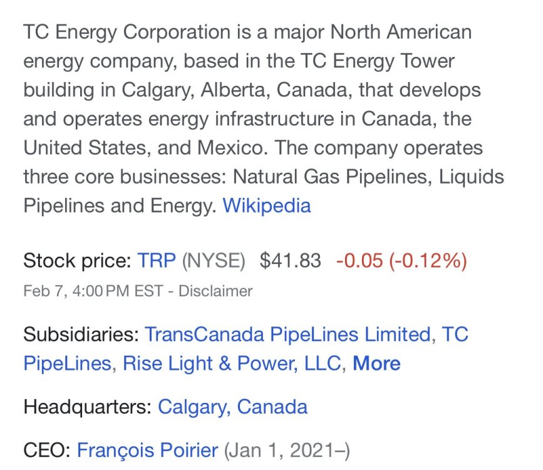Click the (NYSE) exchange label
The width and height of the screenshot is (543, 470).
(x=214, y=261)
